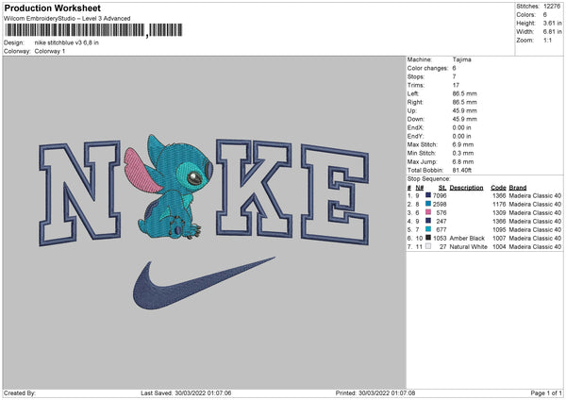Click the 'Code' column header
This screenshot has width=566, height=400.
pos(498,188)
